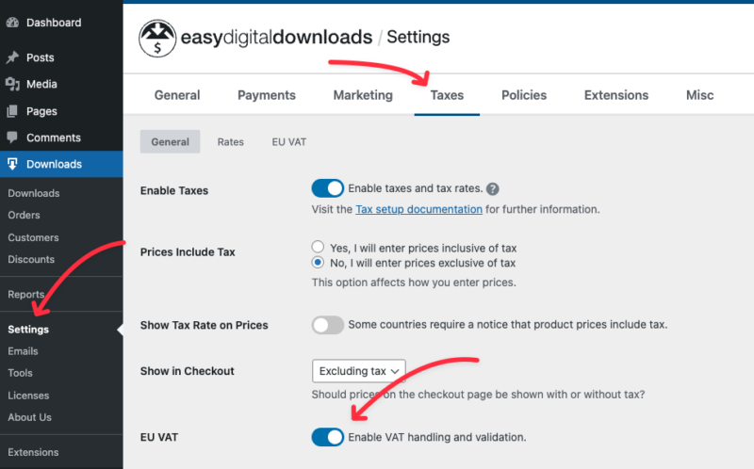
Task: Select 'Yes, I will enter prices inclusive of tax'
Action: click(x=319, y=247)
